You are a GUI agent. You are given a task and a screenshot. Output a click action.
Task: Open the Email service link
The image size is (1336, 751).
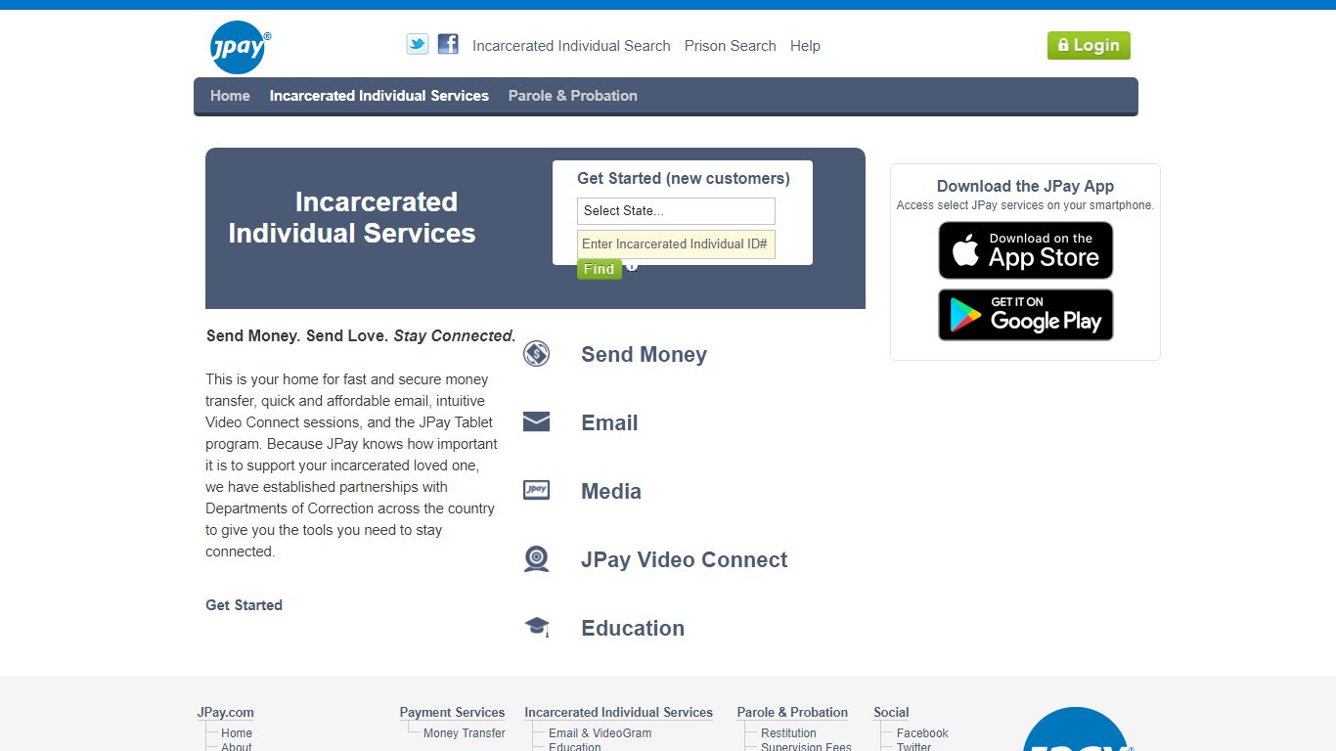609,423
